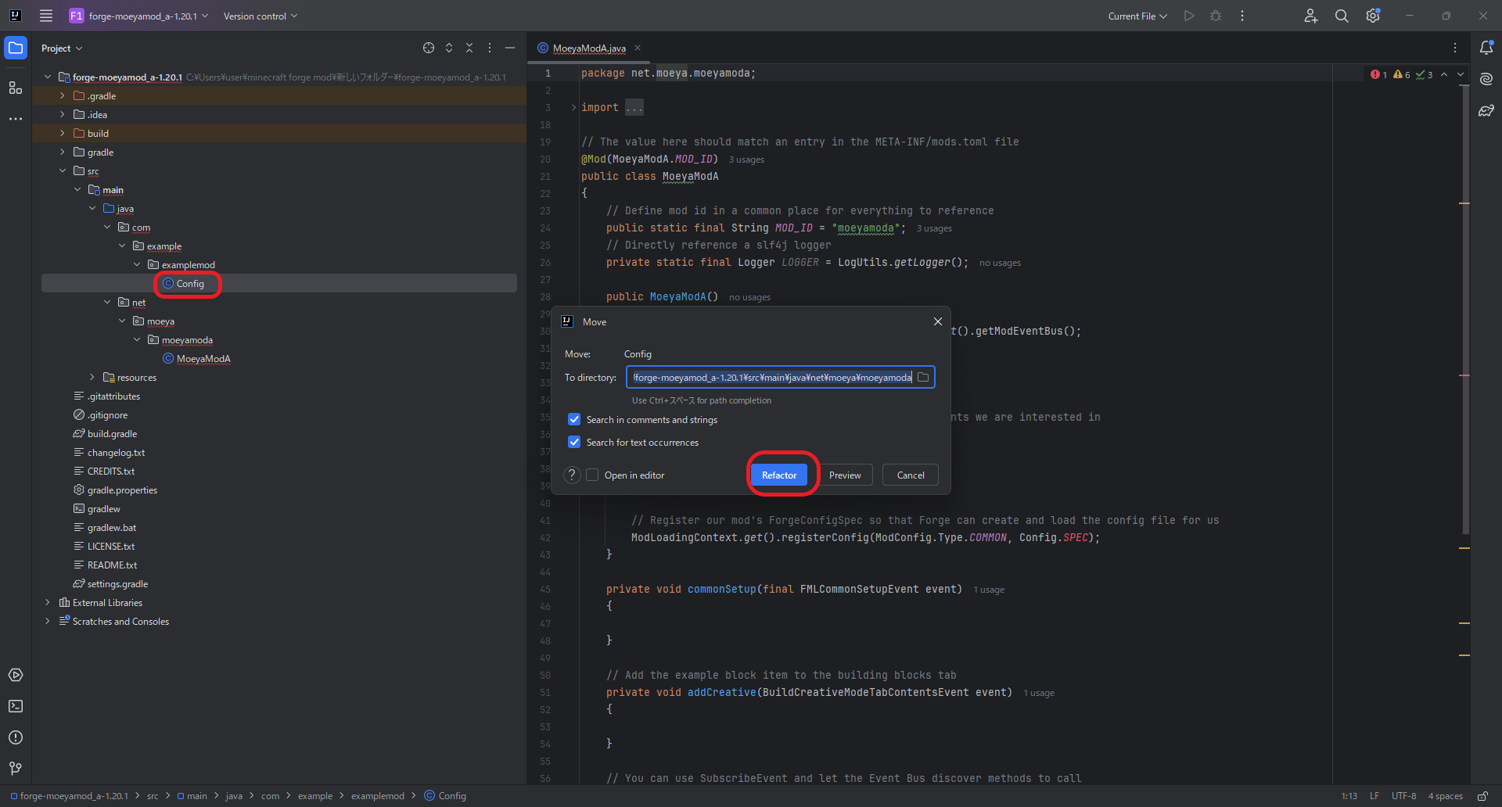Enable the Open in editor checkbox
Viewport: 1502px width, 807px height.
(593, 475)
